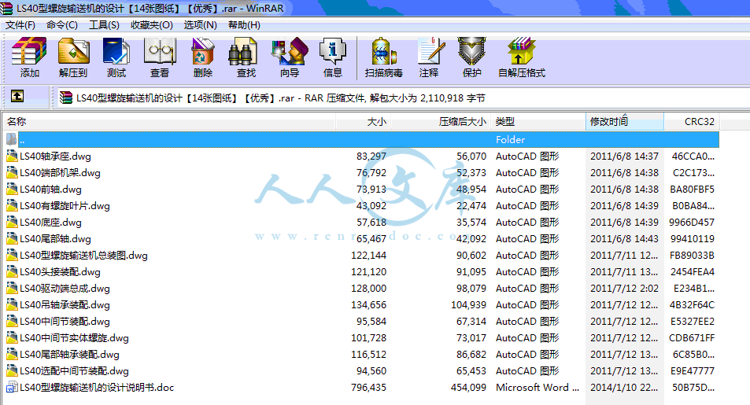
Task: Select file LS40选配中间节装配.dwg
Action: 74,370
